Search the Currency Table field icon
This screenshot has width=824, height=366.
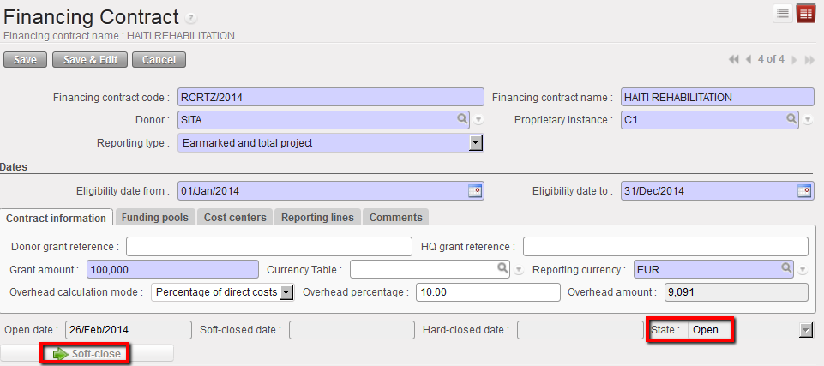(504, 269)
